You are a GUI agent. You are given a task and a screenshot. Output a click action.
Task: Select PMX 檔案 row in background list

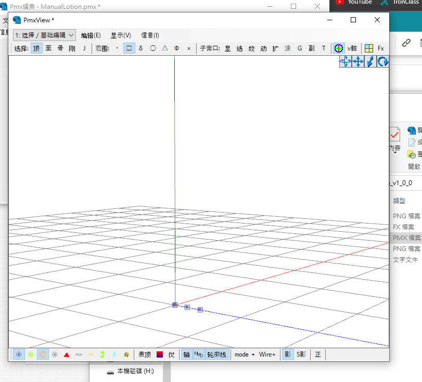click(406, 238)
